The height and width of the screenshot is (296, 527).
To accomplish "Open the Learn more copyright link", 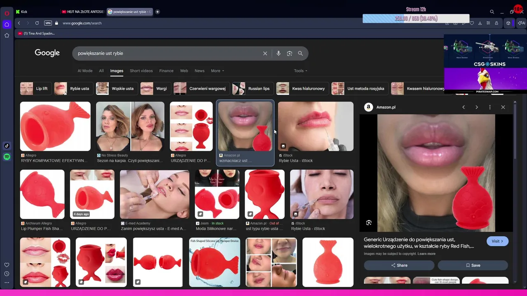I will click(426, 254).
